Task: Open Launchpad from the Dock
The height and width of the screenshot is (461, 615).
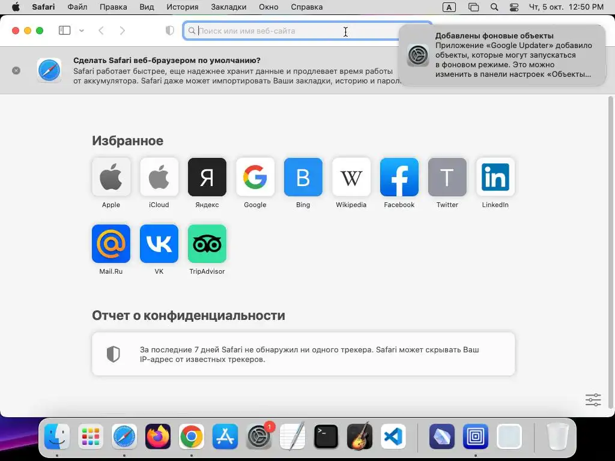Action: [91, 436]
